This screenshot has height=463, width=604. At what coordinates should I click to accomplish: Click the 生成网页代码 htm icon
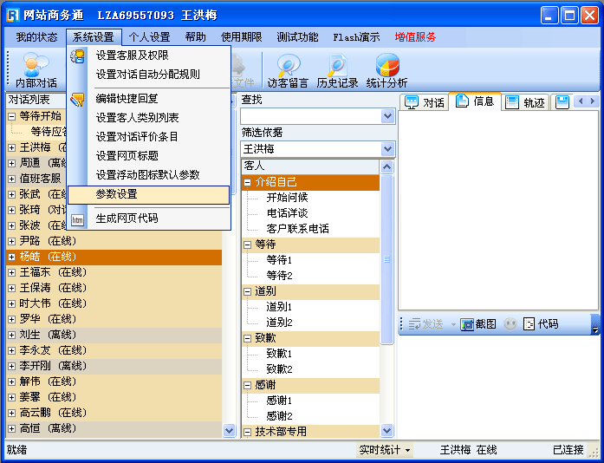[78, 219]
